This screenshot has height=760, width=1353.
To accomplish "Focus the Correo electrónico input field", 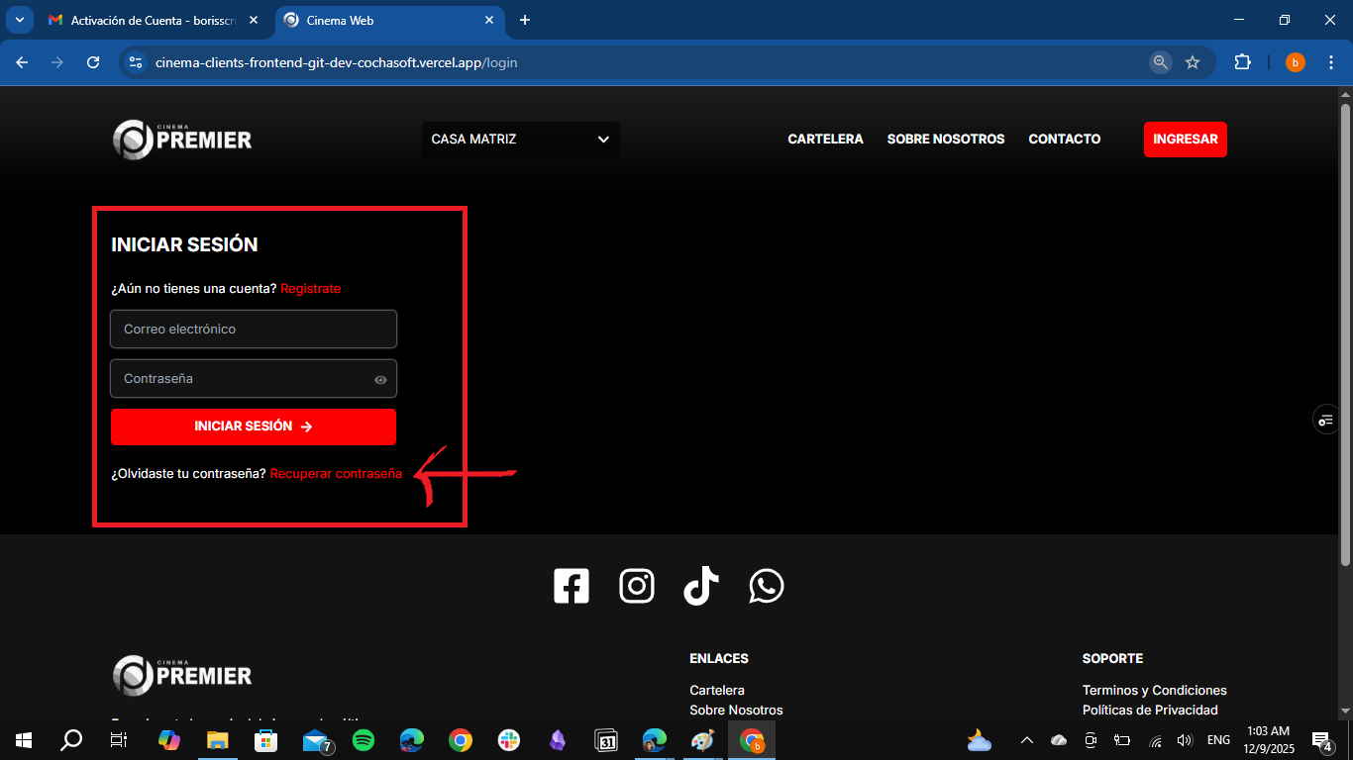I will pyautogui.click(x=254, y=330).
